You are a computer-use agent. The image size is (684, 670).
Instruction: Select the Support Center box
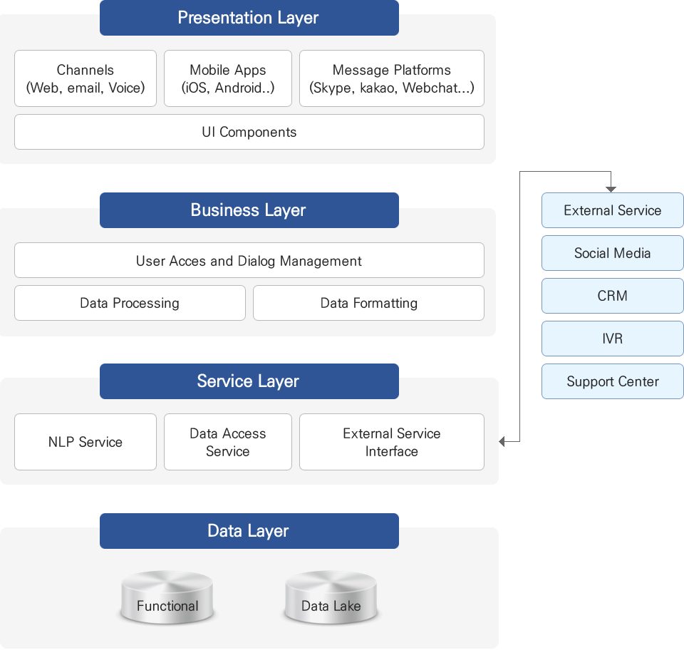613,381
